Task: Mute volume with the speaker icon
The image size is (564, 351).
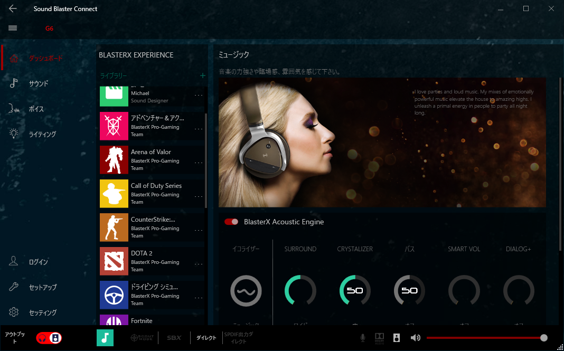Action: tap(416, 338)
